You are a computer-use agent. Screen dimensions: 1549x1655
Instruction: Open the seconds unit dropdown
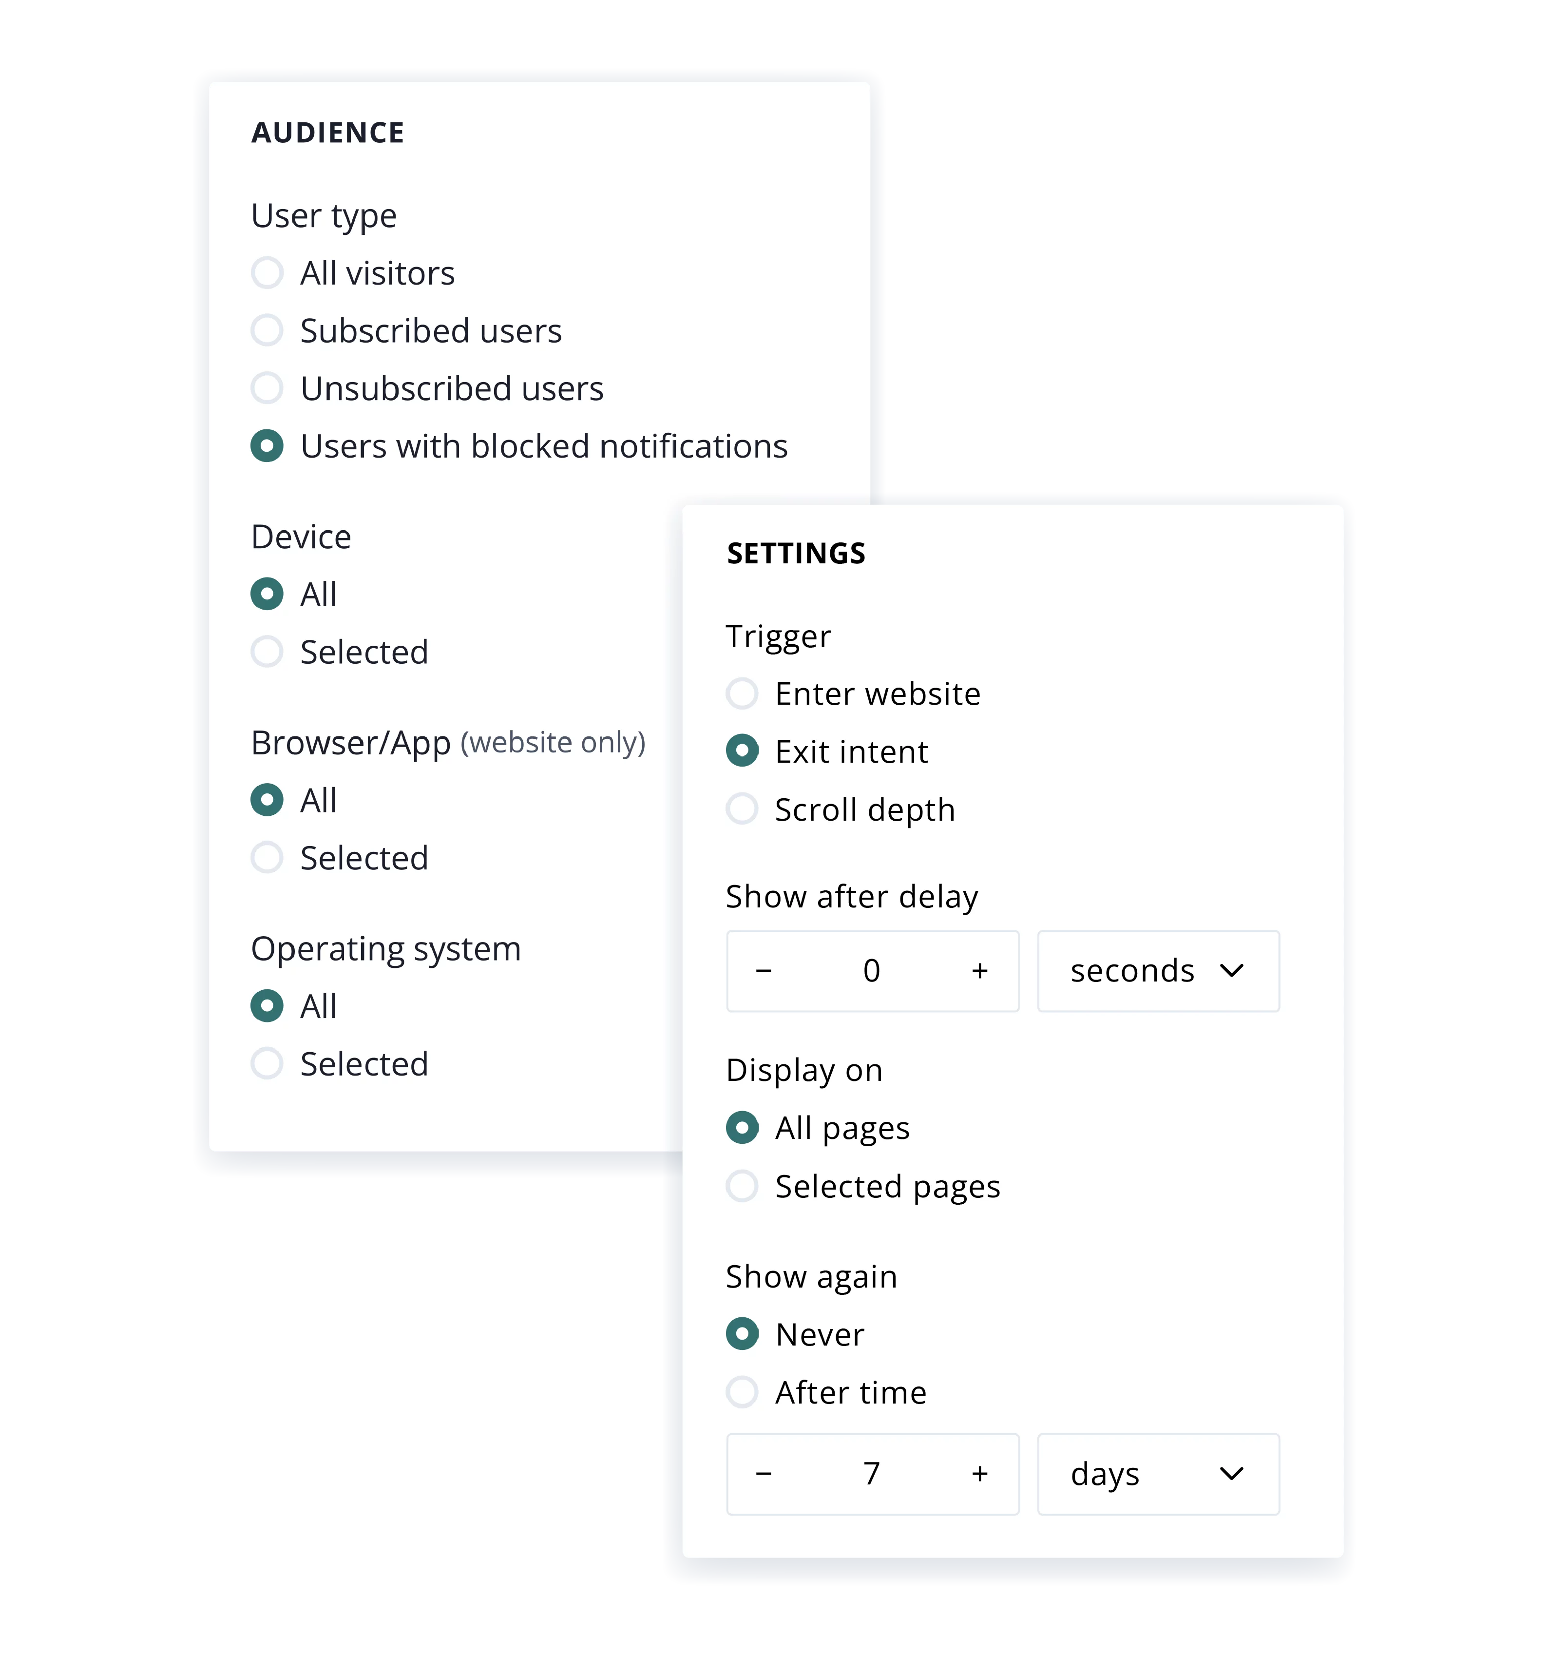1158,971
